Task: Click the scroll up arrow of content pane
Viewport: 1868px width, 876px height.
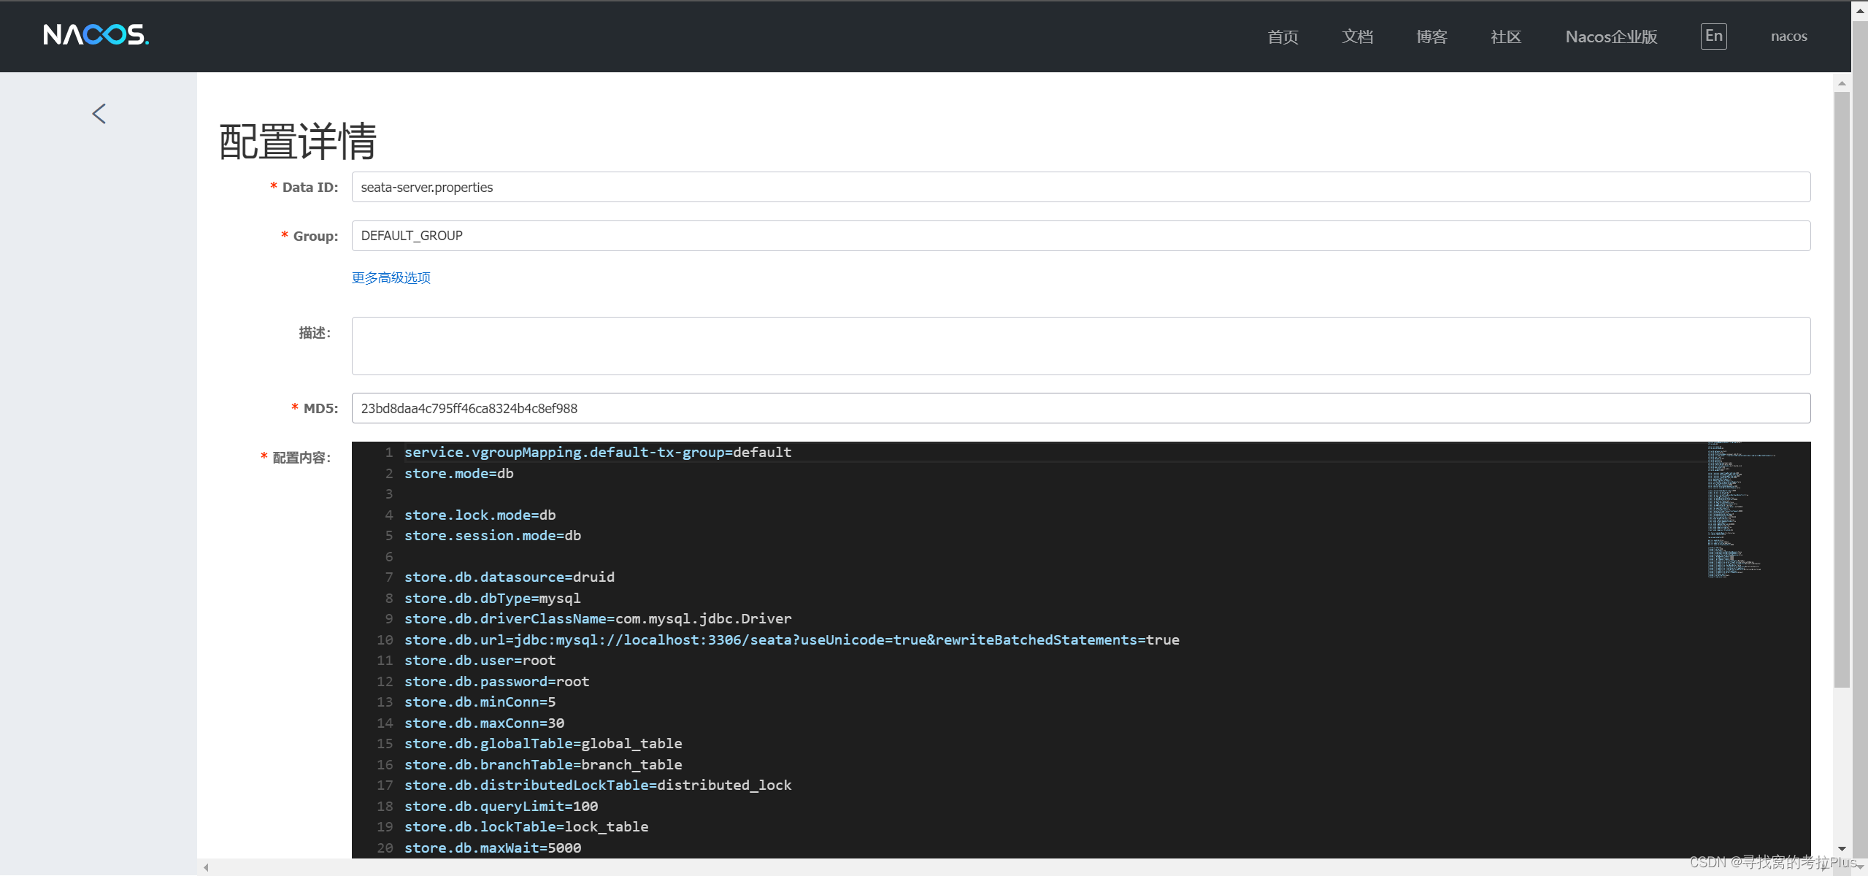Action: (x=1842, y=83)
